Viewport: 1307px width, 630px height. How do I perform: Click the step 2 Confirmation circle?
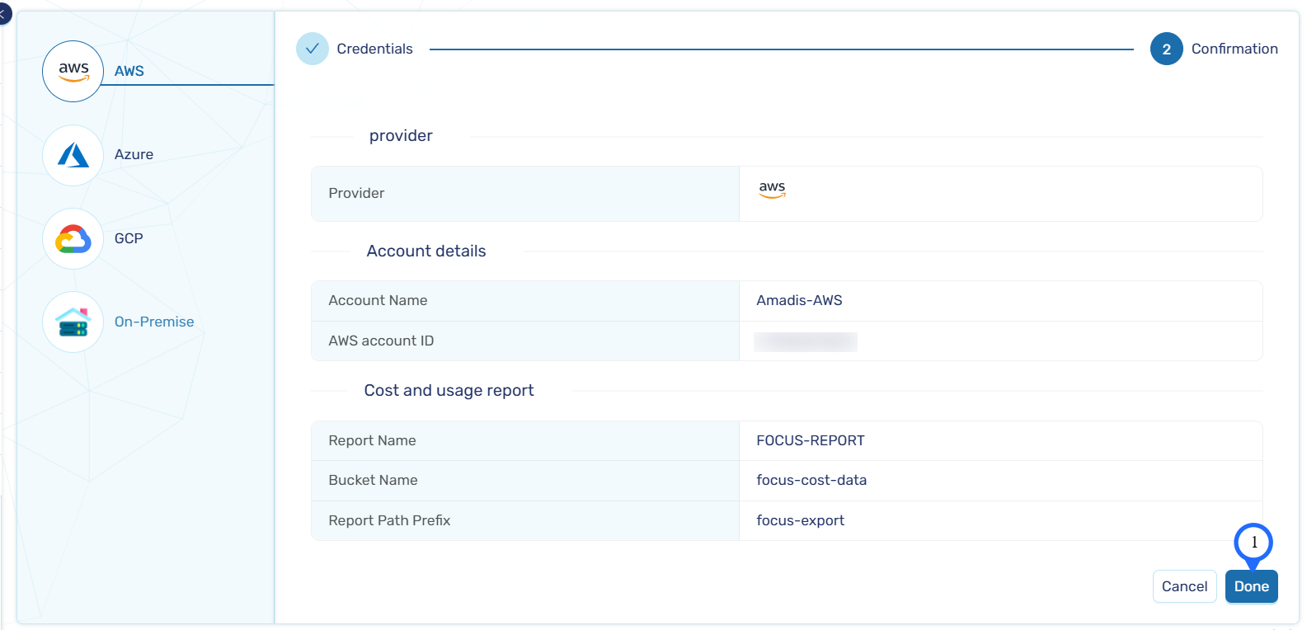[x=1166, y=49]
